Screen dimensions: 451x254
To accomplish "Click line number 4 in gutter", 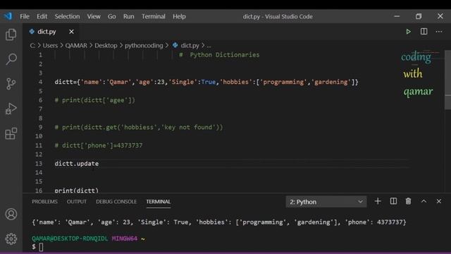I will (x=41, y=82).
